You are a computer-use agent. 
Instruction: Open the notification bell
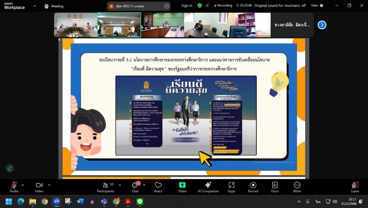(361, 202)
